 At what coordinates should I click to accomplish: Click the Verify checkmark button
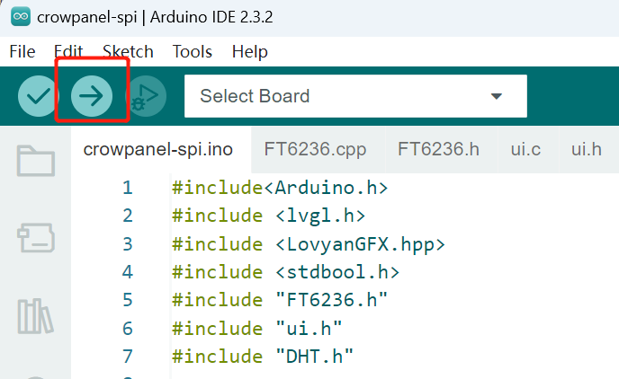(x=38, y=96)
